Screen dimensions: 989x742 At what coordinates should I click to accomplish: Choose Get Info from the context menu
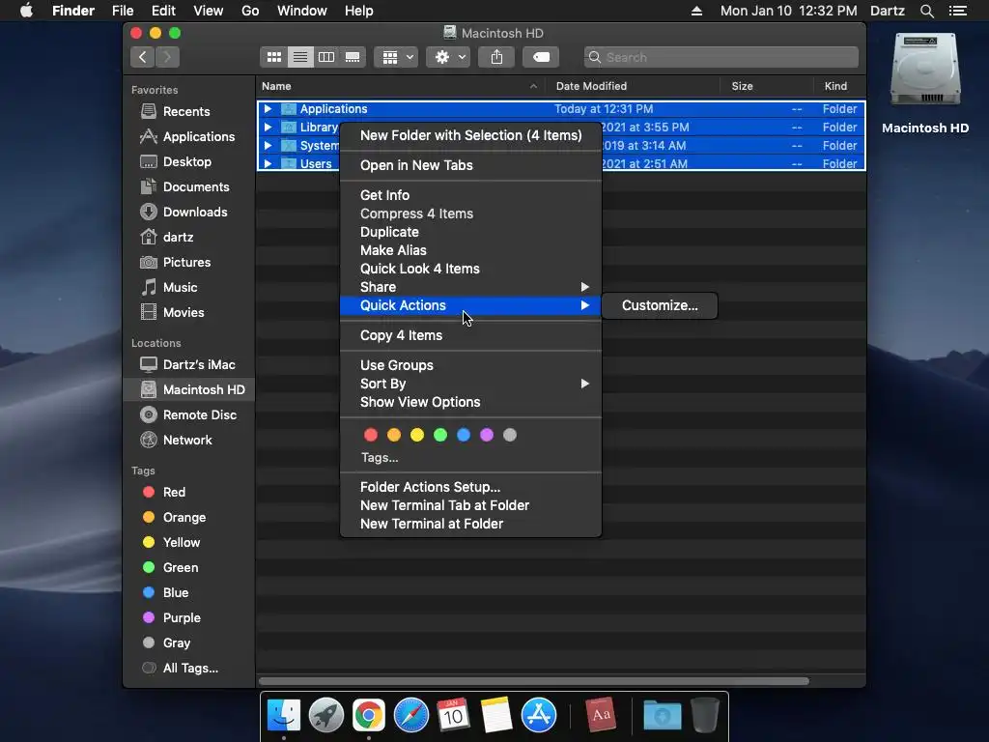(470, 195)
